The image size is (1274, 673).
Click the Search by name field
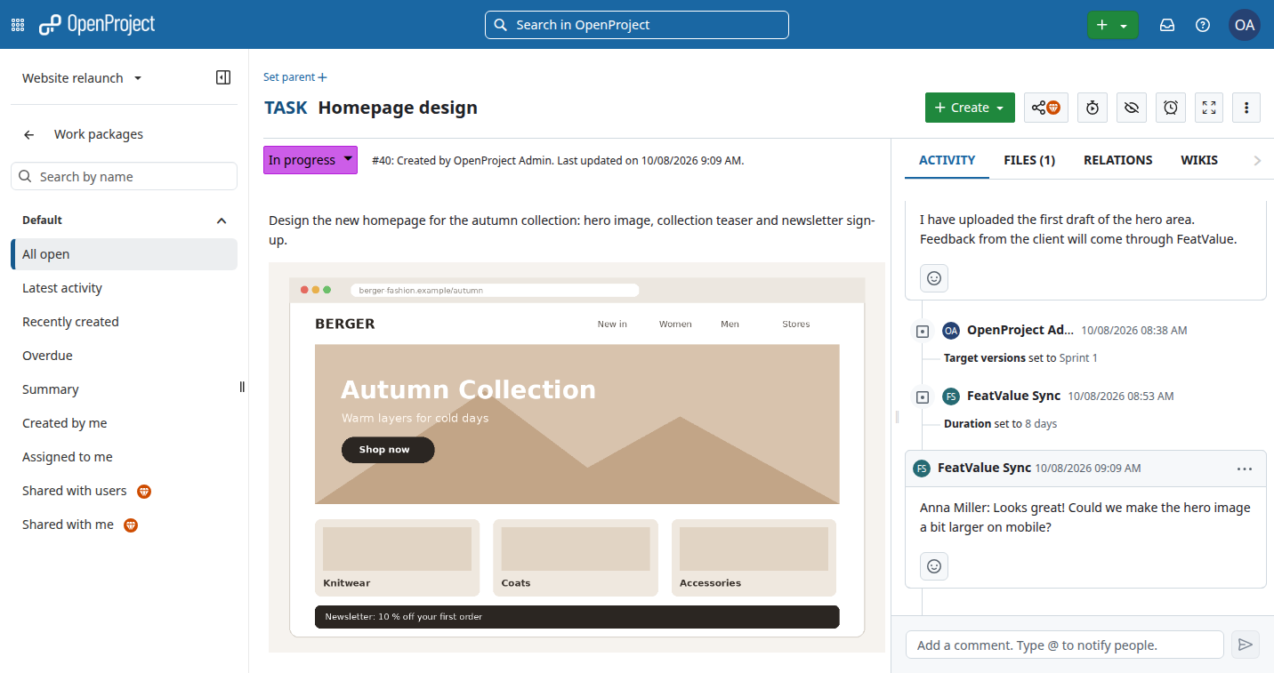click(125, 176)
